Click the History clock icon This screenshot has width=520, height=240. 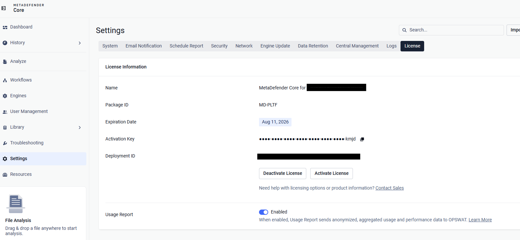point(5,43)
